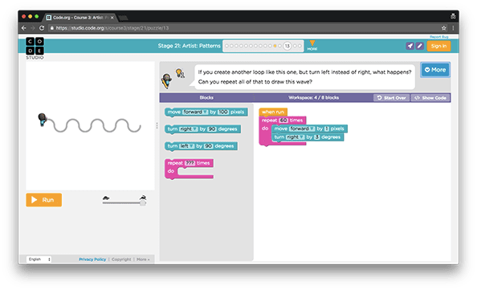Reload the page in browser
477x290 pixels.
click(42, 28)
